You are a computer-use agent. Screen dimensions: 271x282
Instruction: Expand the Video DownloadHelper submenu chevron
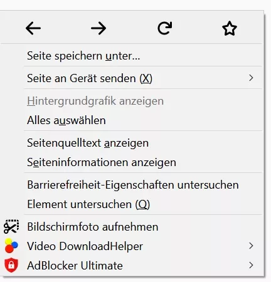(x=251, y=246)
